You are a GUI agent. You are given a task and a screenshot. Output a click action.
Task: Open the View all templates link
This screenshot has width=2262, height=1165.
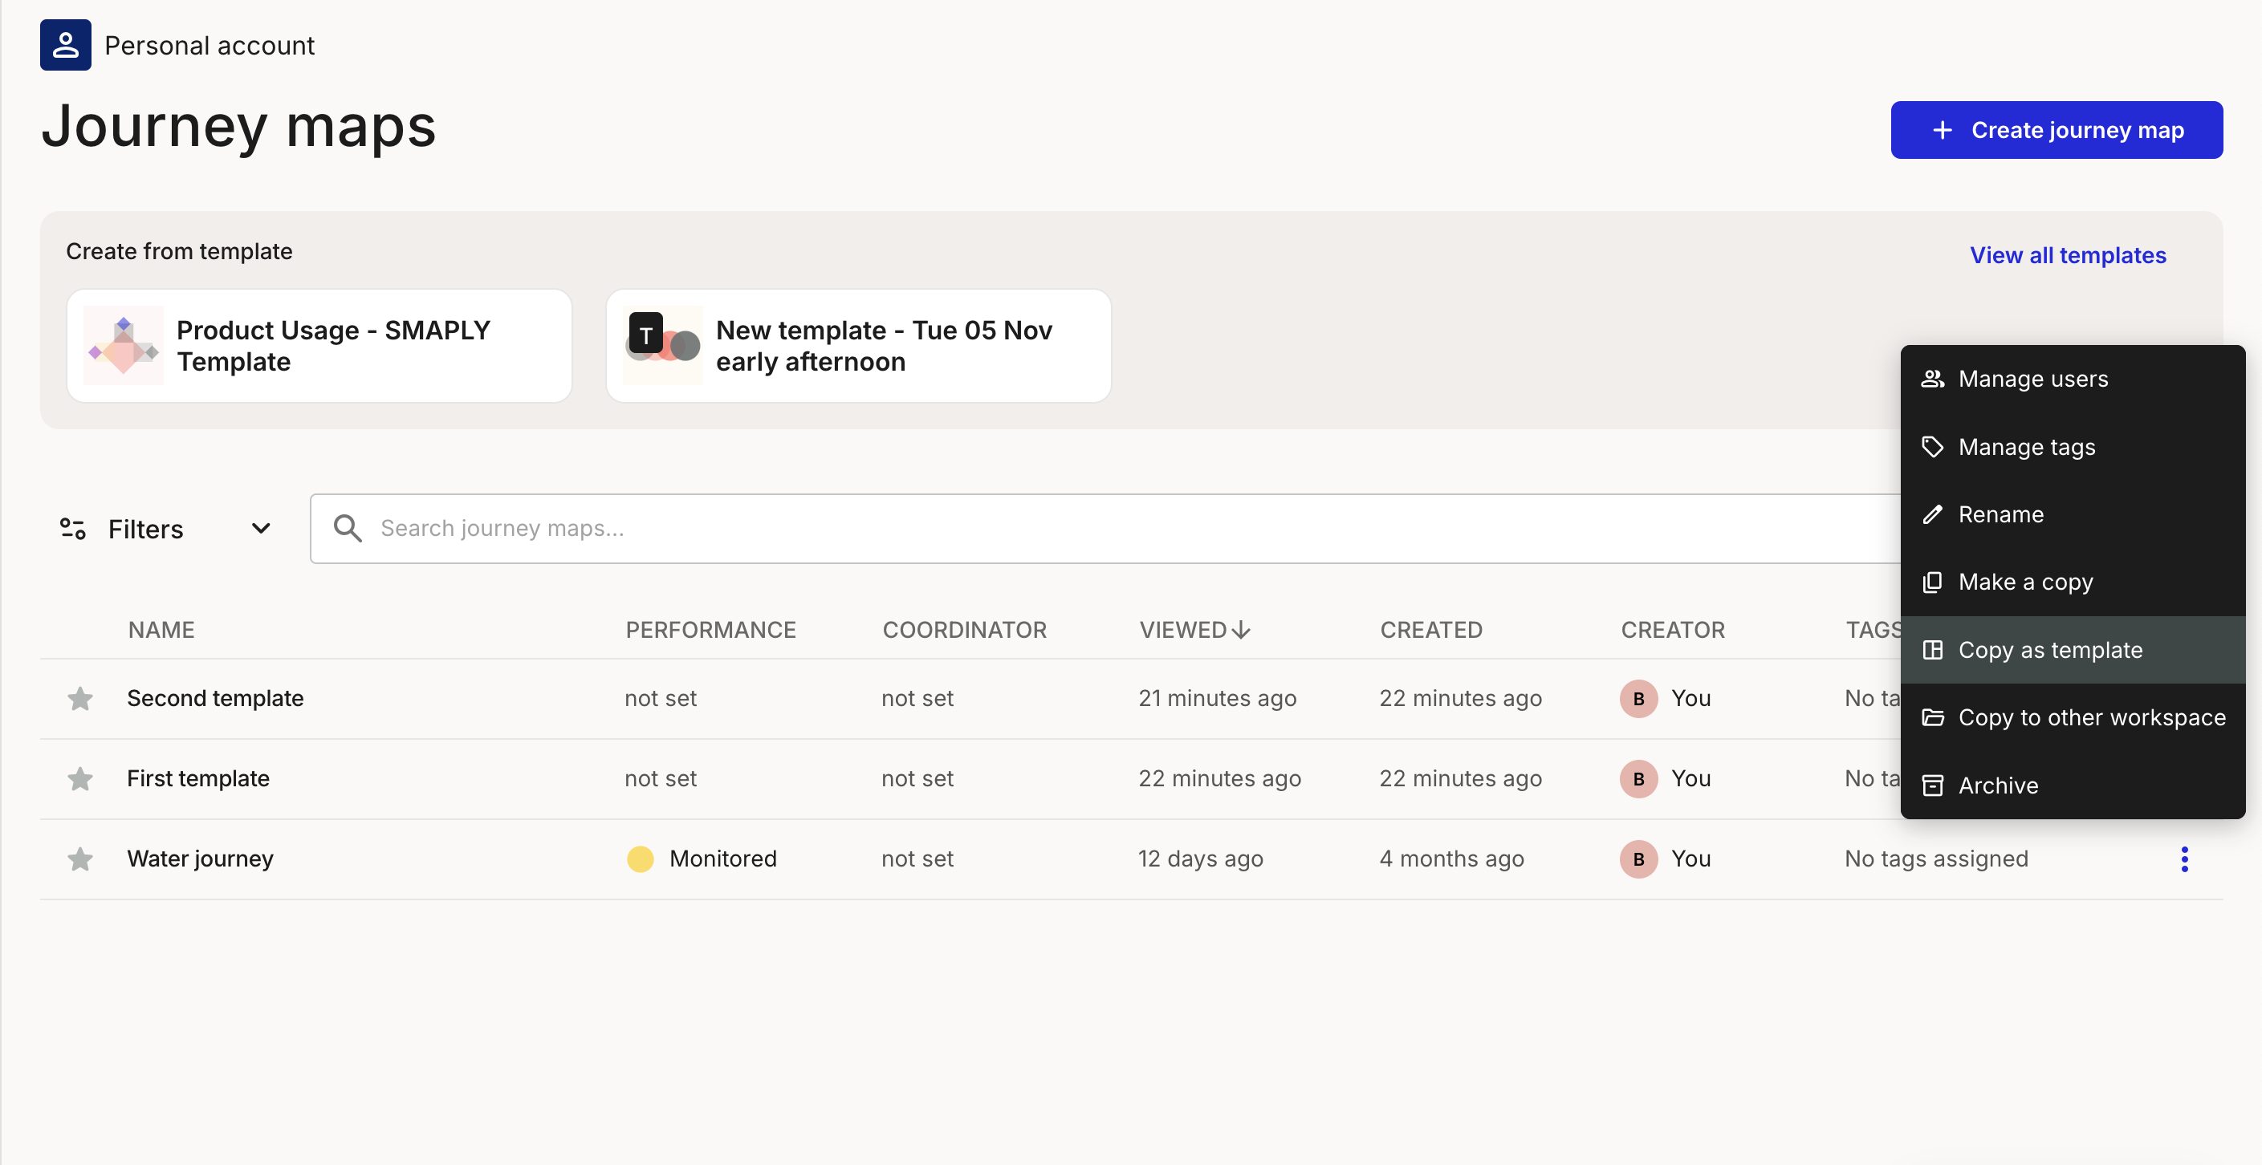pyautogui.click(x=2067, y=255)
